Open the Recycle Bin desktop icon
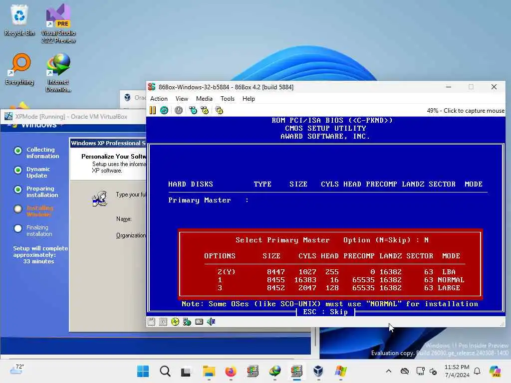The width and height of the screenshot is (511, 383). point(19,20)
